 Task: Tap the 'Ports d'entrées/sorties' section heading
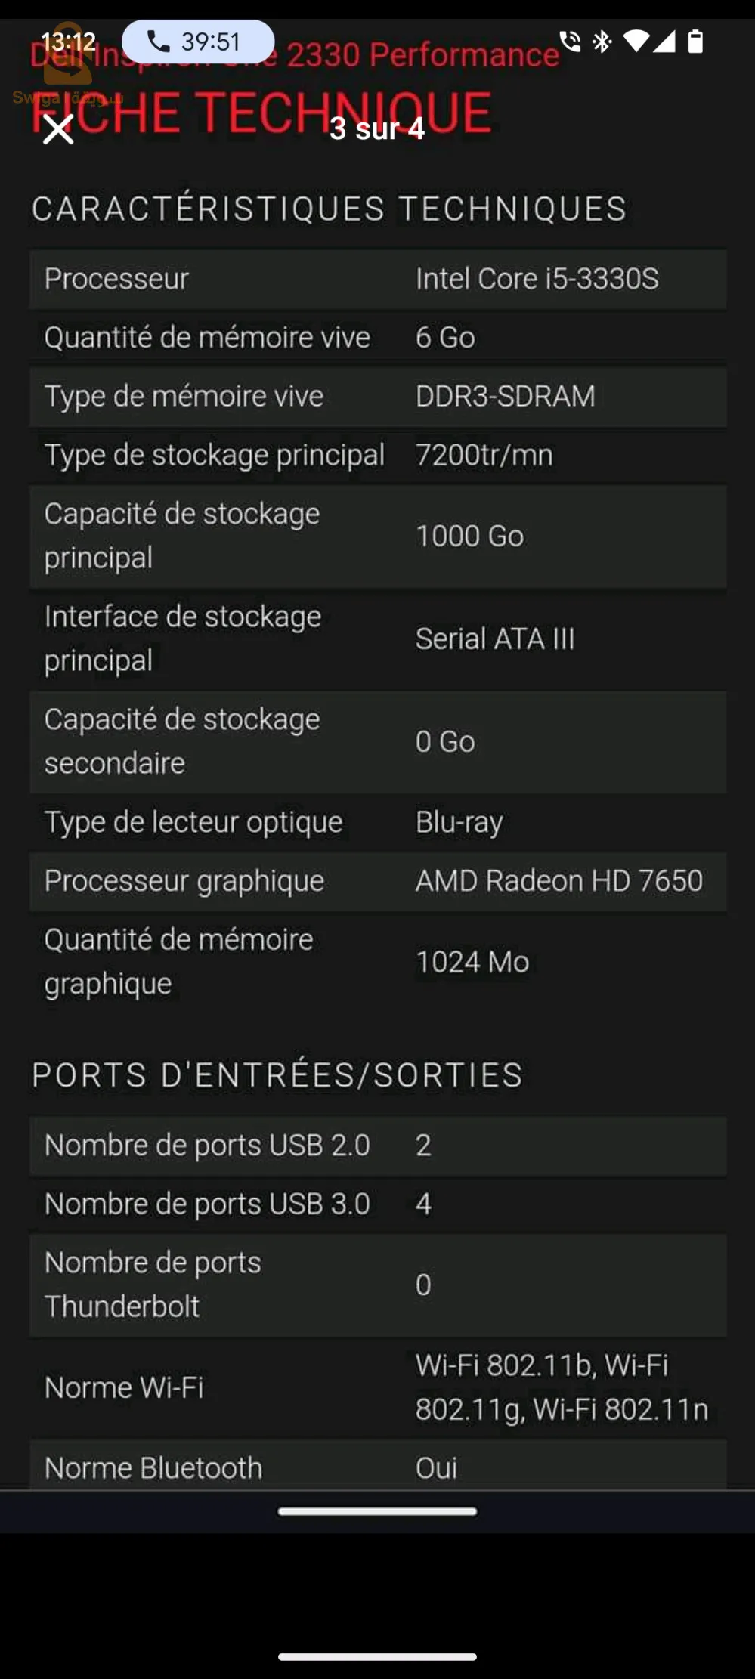tap(277, 1075)
